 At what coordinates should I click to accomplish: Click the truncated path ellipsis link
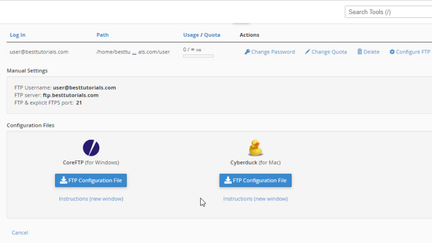click(134, 52)
